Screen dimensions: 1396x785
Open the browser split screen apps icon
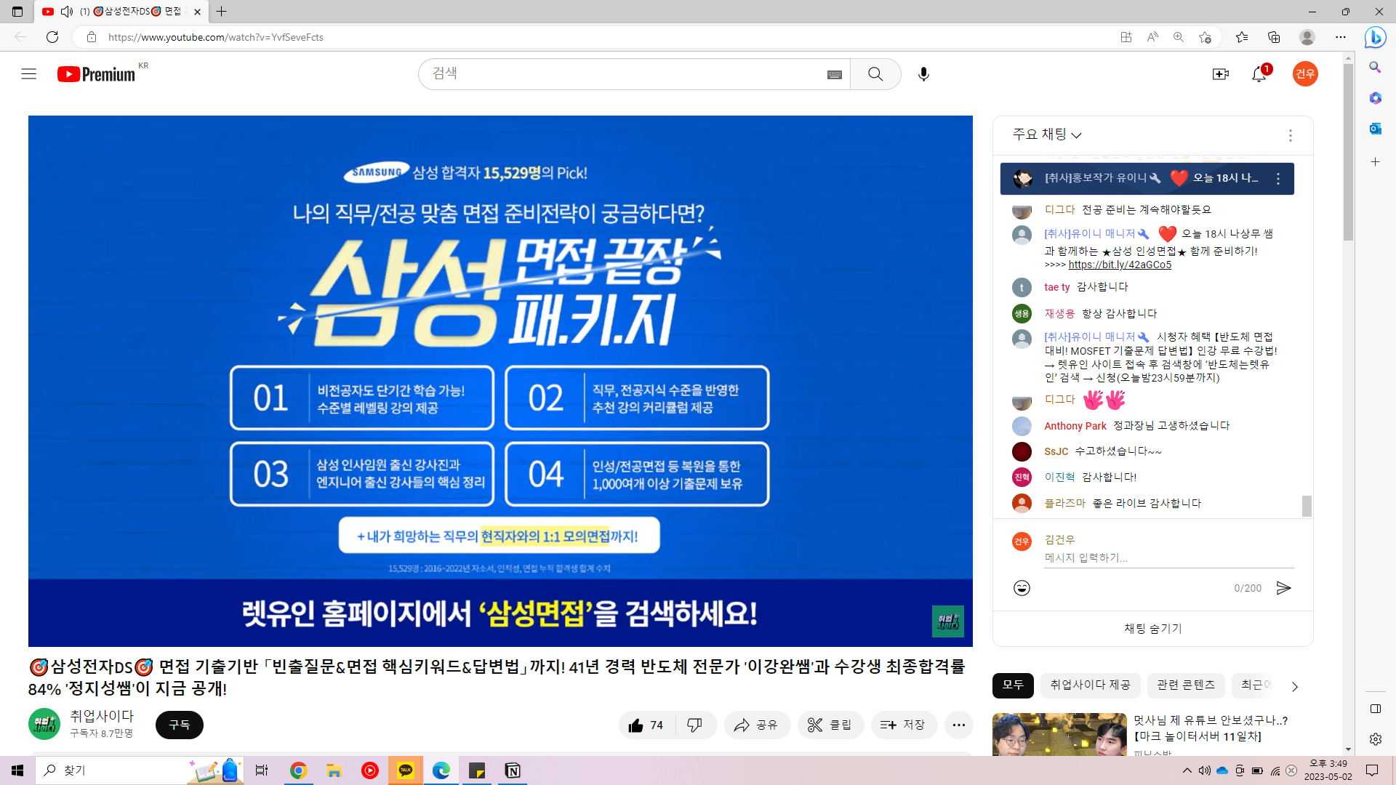(x=1126, y=37)
